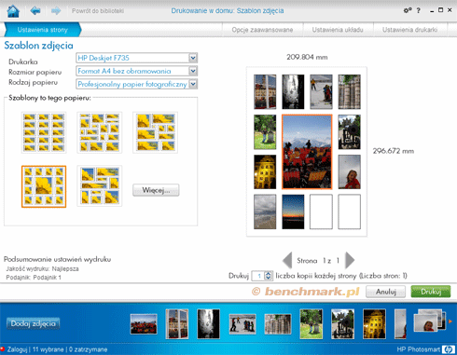457x355 pixels.
Task: Go to the home screen icon
Action: 13,11
